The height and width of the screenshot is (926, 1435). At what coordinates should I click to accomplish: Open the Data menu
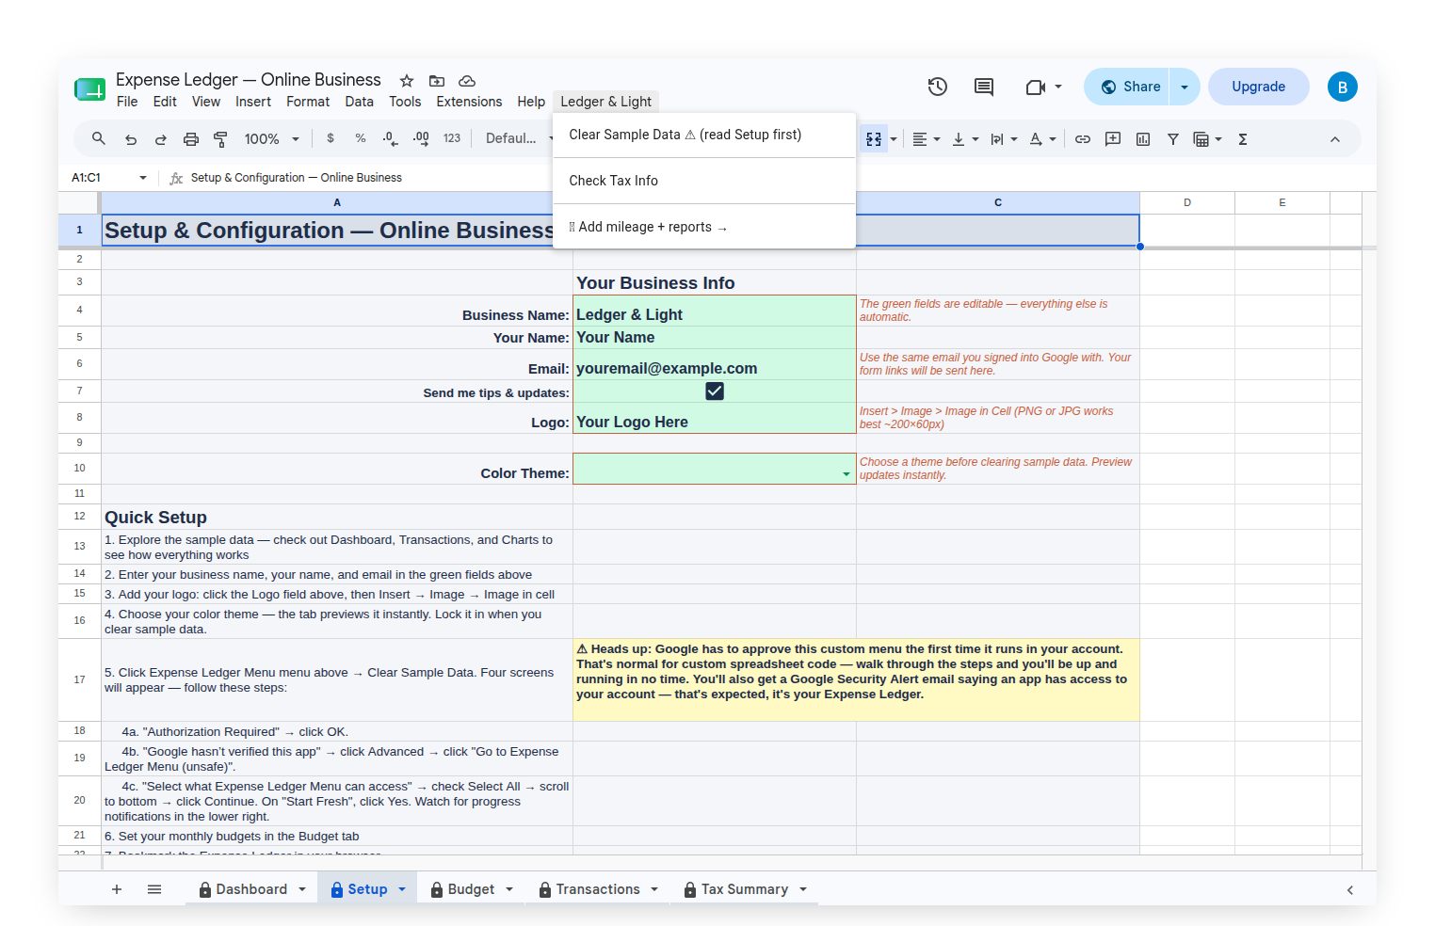point(359,102)
